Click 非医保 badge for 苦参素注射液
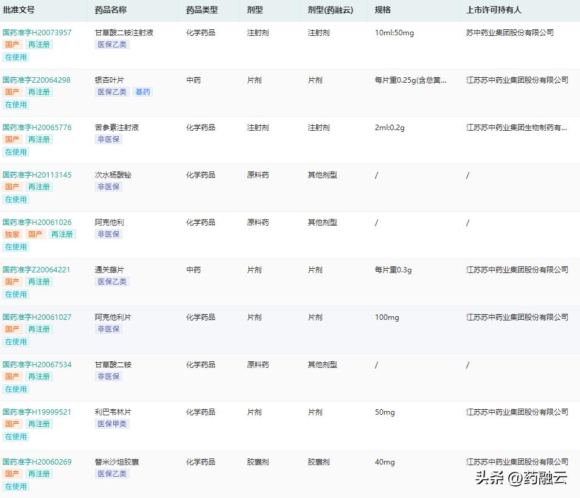The image size is (580, 498). pyautogui.click(x=108, y=139)
